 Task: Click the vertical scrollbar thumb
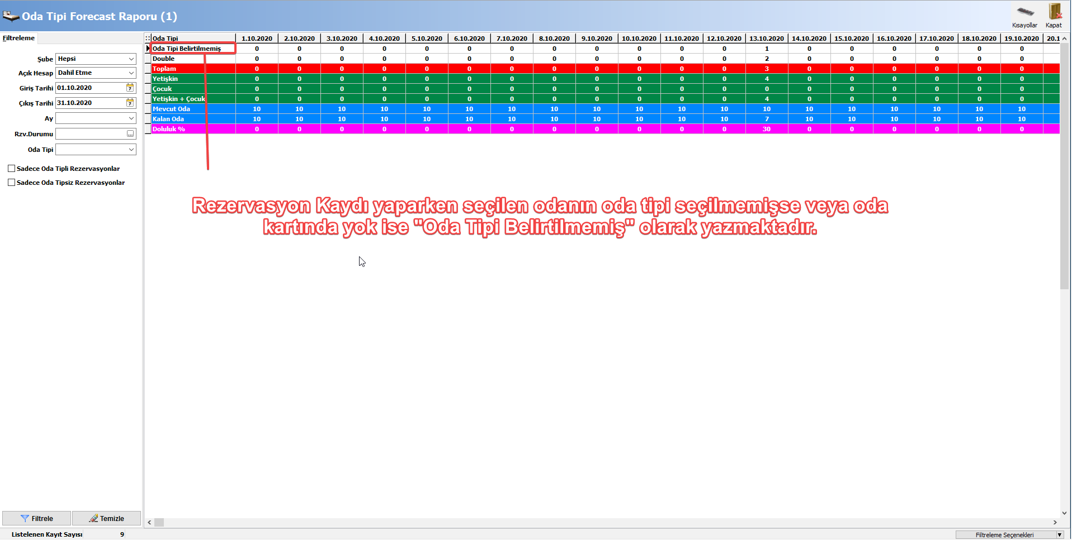point(1064,166)
